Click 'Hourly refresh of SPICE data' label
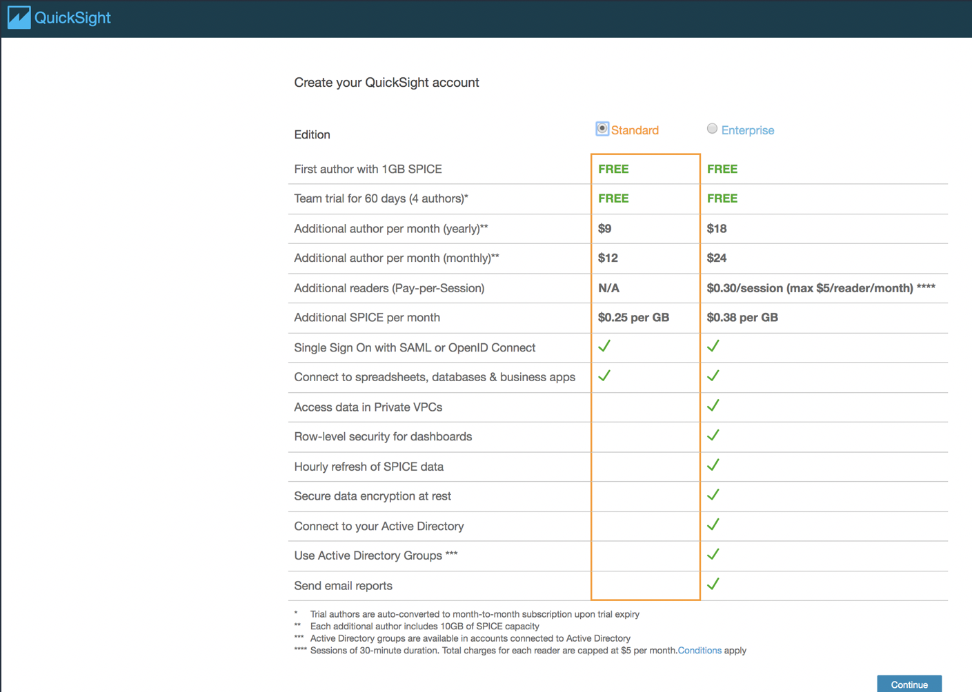The image size is (972, 692). click(368, 467)
